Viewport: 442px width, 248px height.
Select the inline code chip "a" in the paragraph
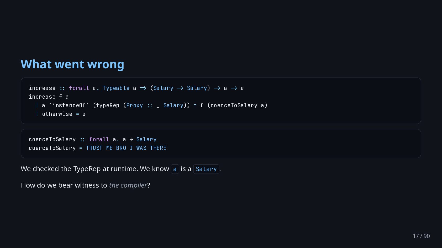pos(175,169)
